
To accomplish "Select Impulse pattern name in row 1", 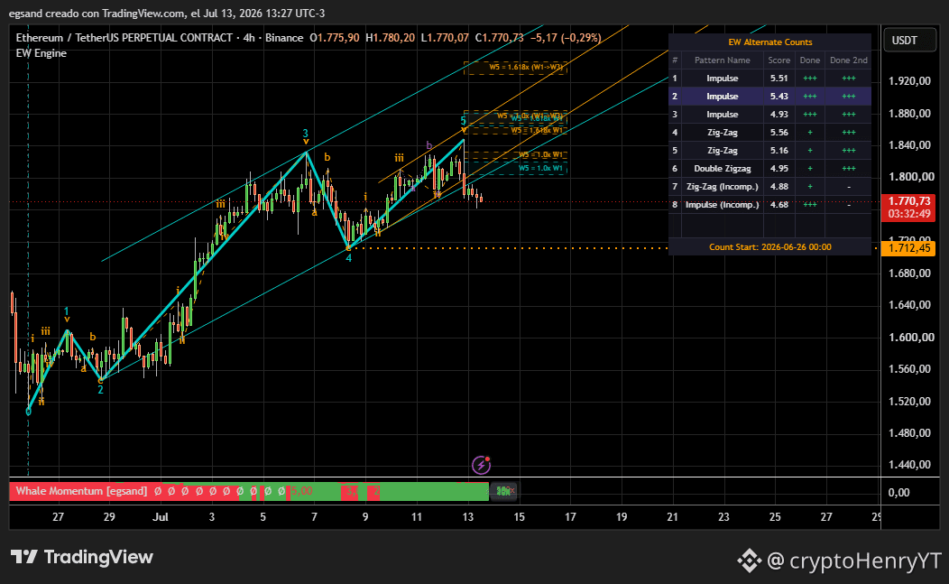I will click(722, 79).
